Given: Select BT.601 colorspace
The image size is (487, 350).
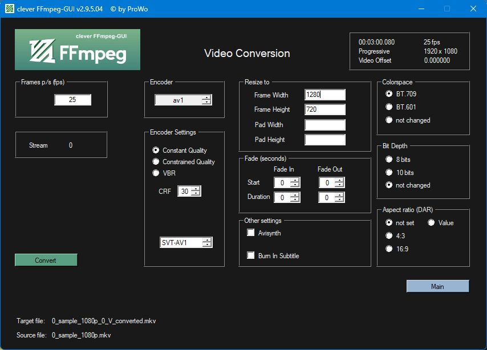Looking at the screenshot, I should (389, 107).
